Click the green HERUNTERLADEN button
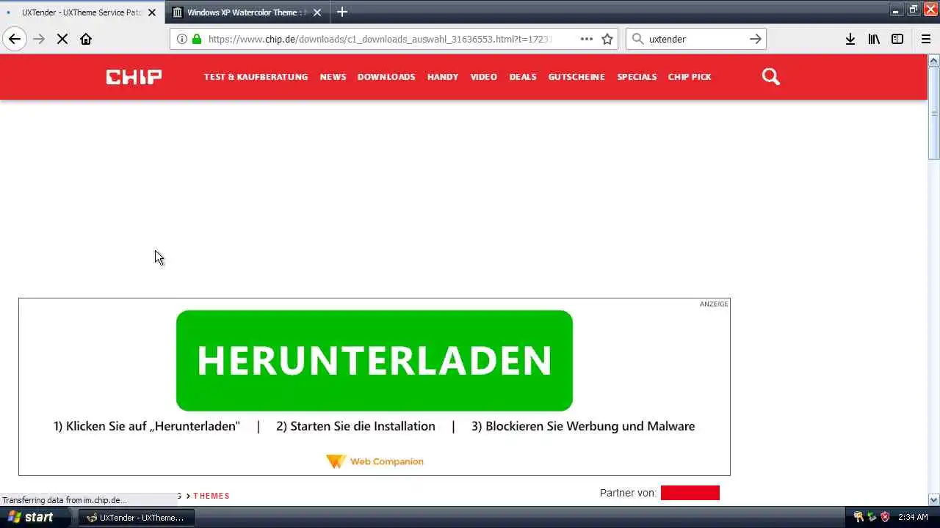 click(375, 360)
